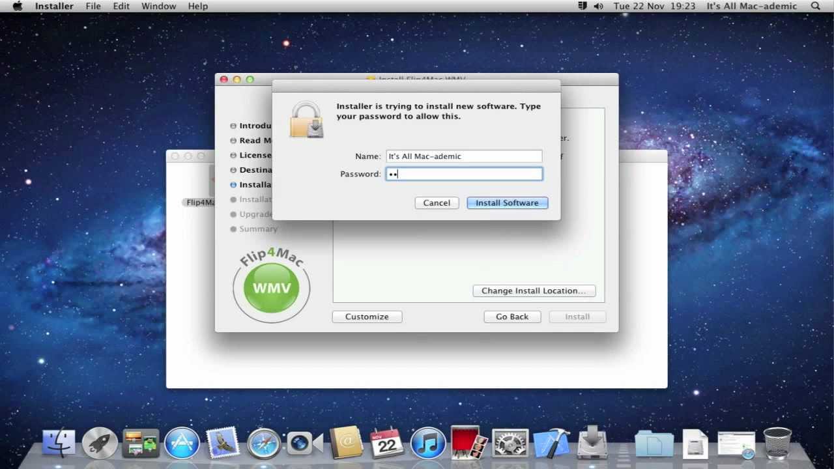Select the Summary step in sidebar
This screenshot has height=469, width=834.
click(254, 229)
